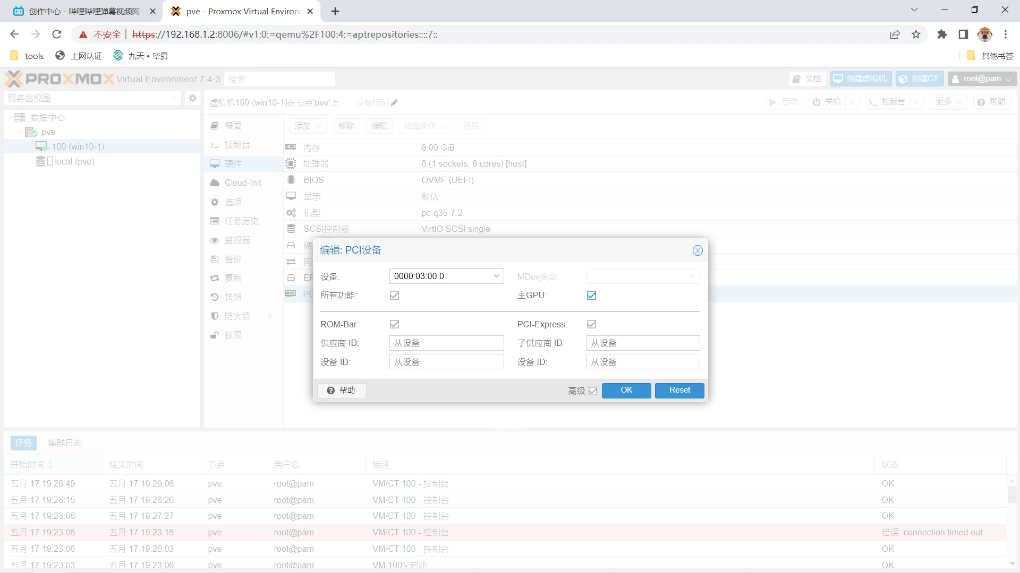Click the 编辑 edit button
Viewport: 1020px width, 573px height.
(x=379, y=126)
